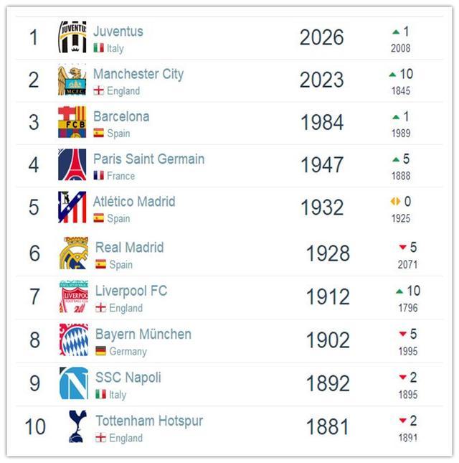Click the Atlético Madrid club crest
Screen dimensions: 459x463
tap(72, 207)
